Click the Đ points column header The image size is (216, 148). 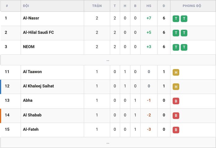pos(164,6)
